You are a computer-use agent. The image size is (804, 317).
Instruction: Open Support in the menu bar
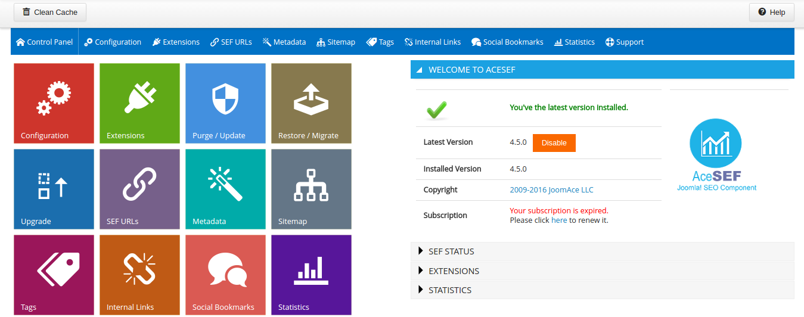pos(625,42)
